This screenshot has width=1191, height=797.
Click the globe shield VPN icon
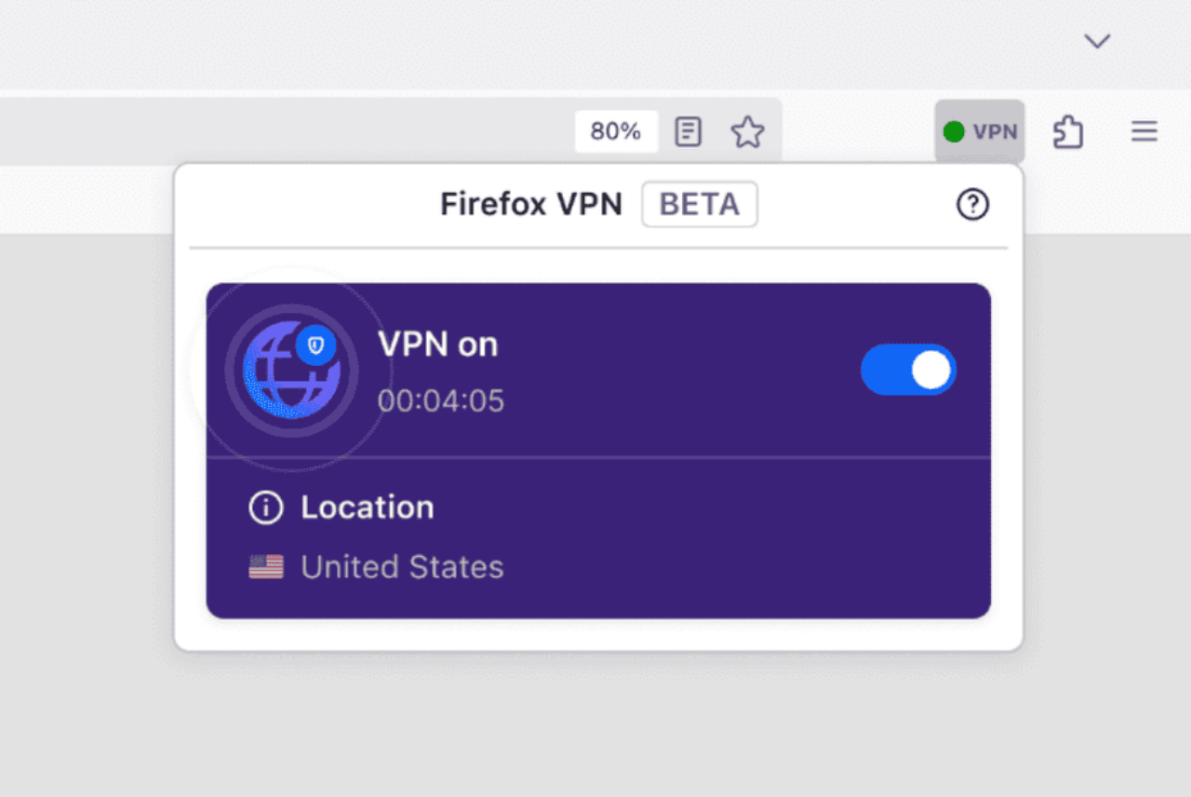click(291, 371)
